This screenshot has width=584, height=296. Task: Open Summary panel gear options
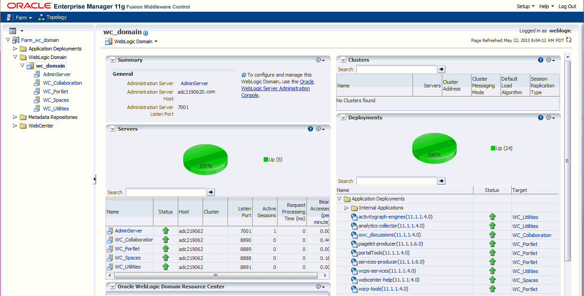coord(320,60)
